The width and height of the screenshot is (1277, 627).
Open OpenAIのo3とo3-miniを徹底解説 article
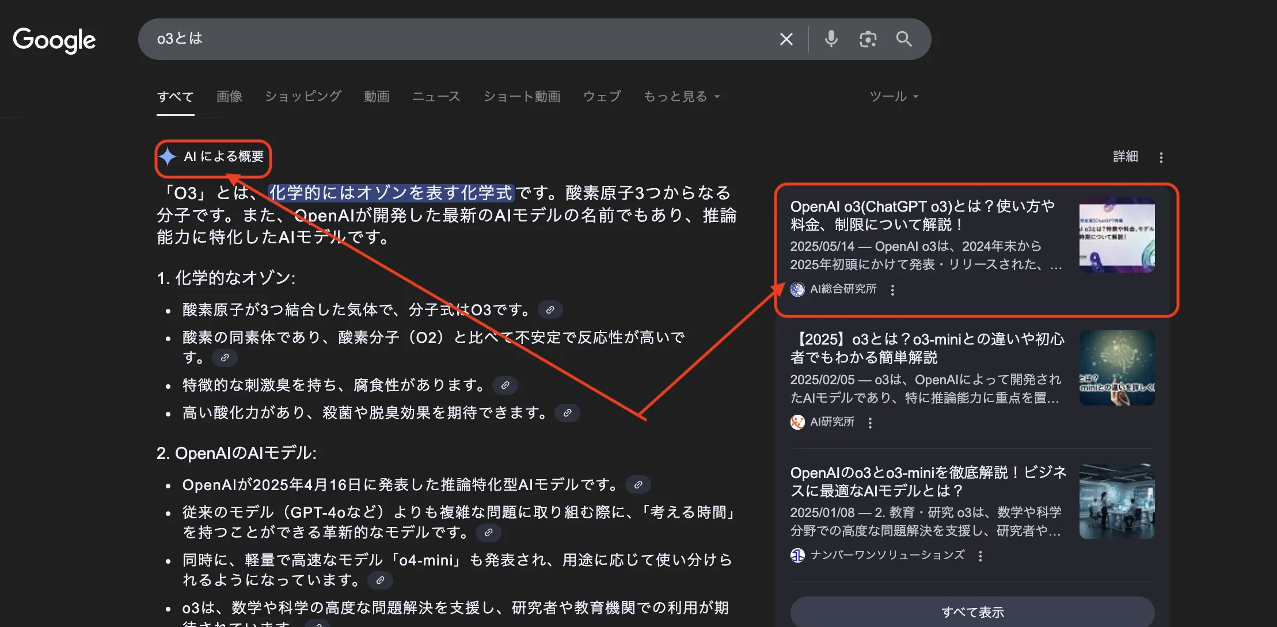[928, 481]
